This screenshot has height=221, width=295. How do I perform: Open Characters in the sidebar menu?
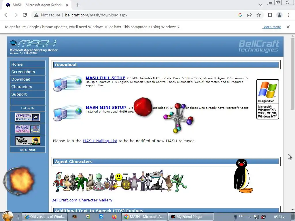pyautogui.click(x=28, y=87)
